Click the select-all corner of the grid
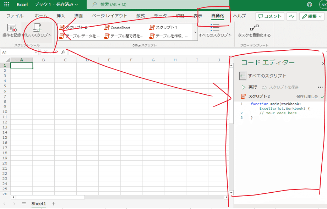The width and height of the screenshot is (327, 209). [x=5, y=60]
